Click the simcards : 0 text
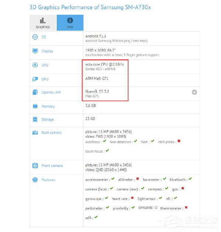Screen dimensions: 221x232 (148, 207)
